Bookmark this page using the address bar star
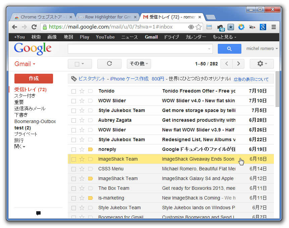Screen dimensions: 289x228 point(198,27)
